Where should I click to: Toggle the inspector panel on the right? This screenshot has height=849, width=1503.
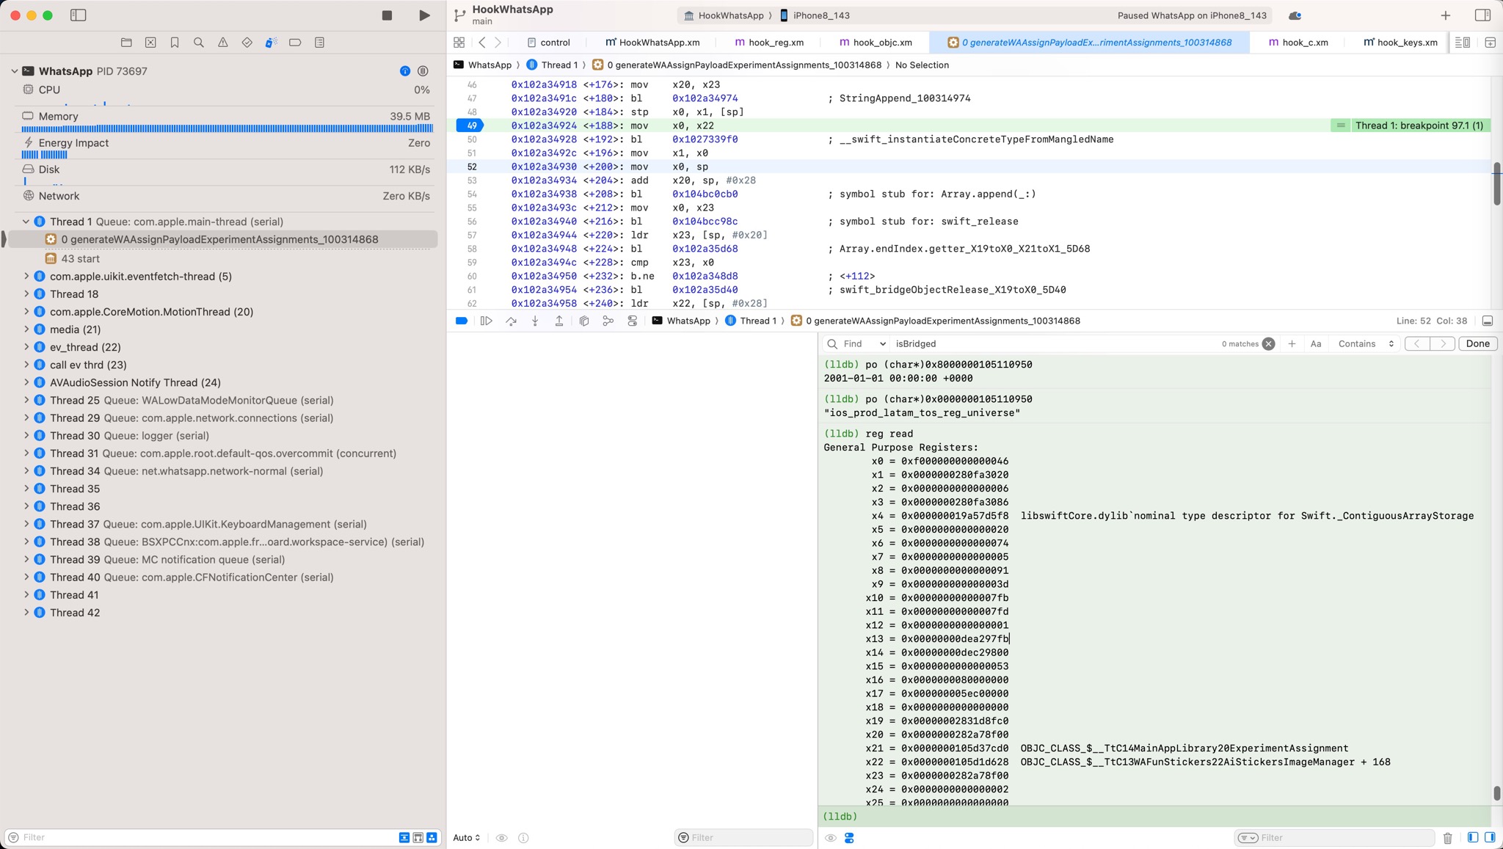(x=1482, y=15)
